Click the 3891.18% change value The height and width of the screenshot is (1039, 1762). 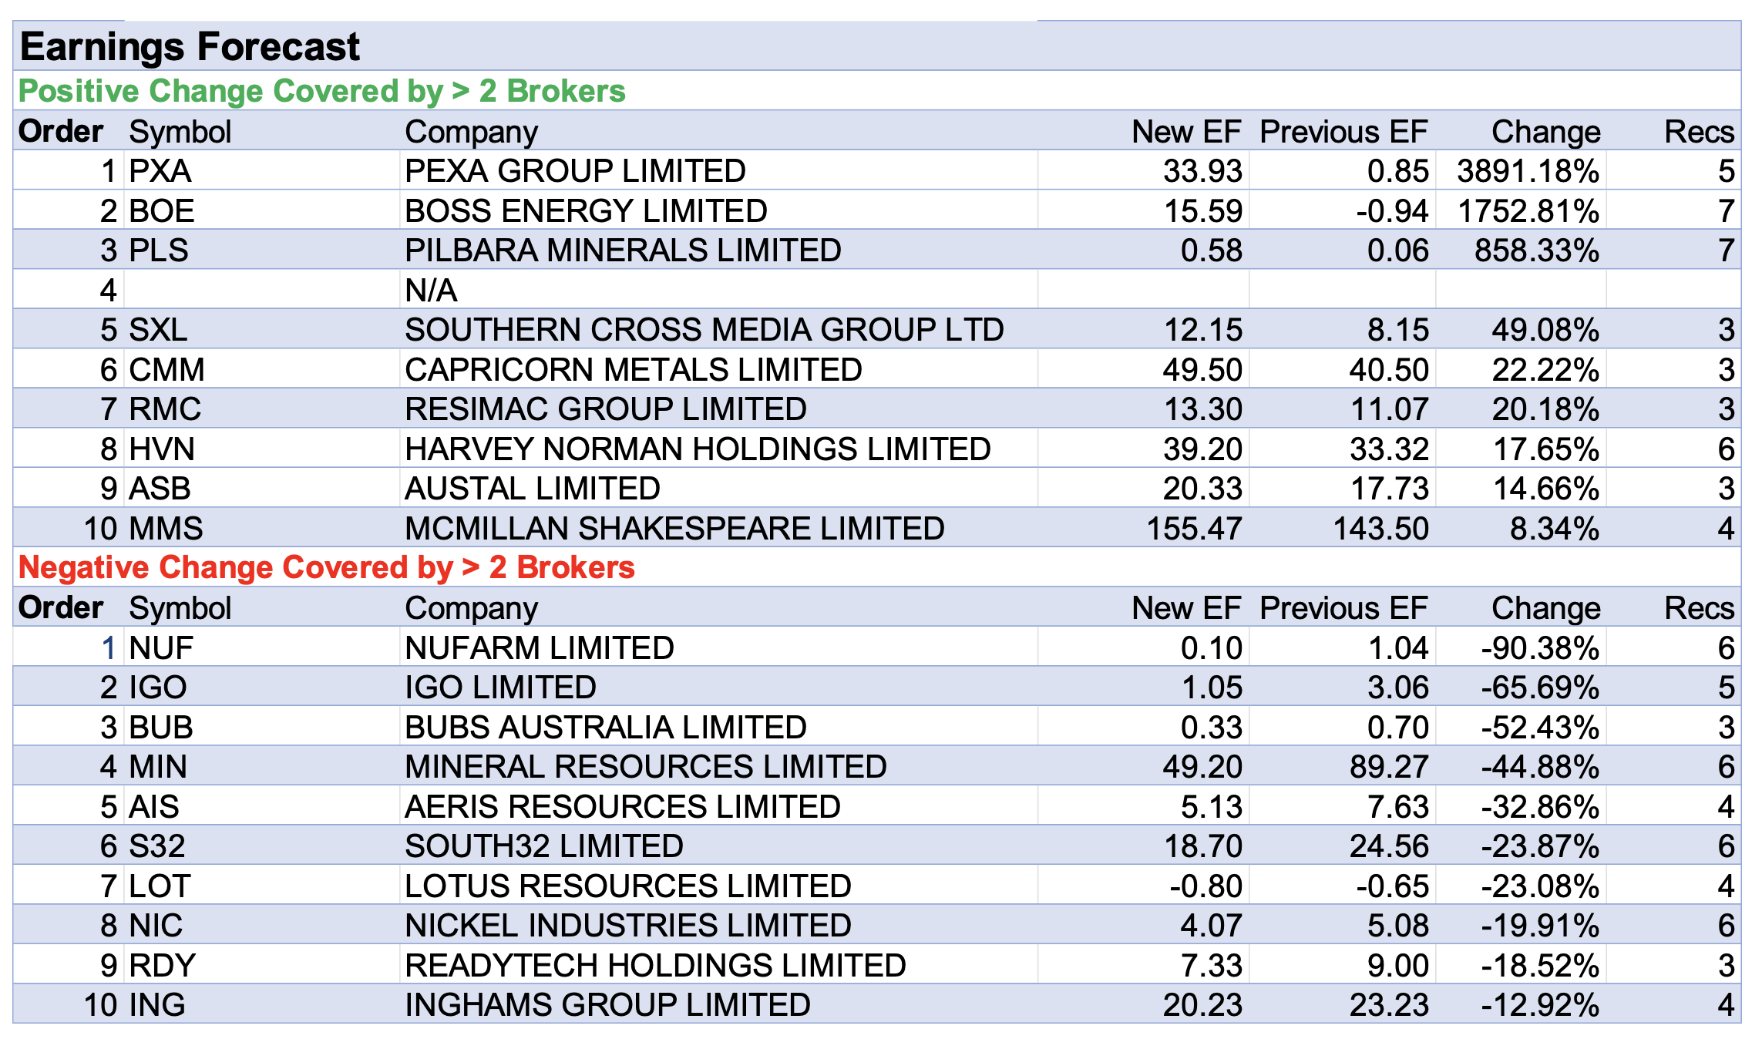pos(1527,171)
